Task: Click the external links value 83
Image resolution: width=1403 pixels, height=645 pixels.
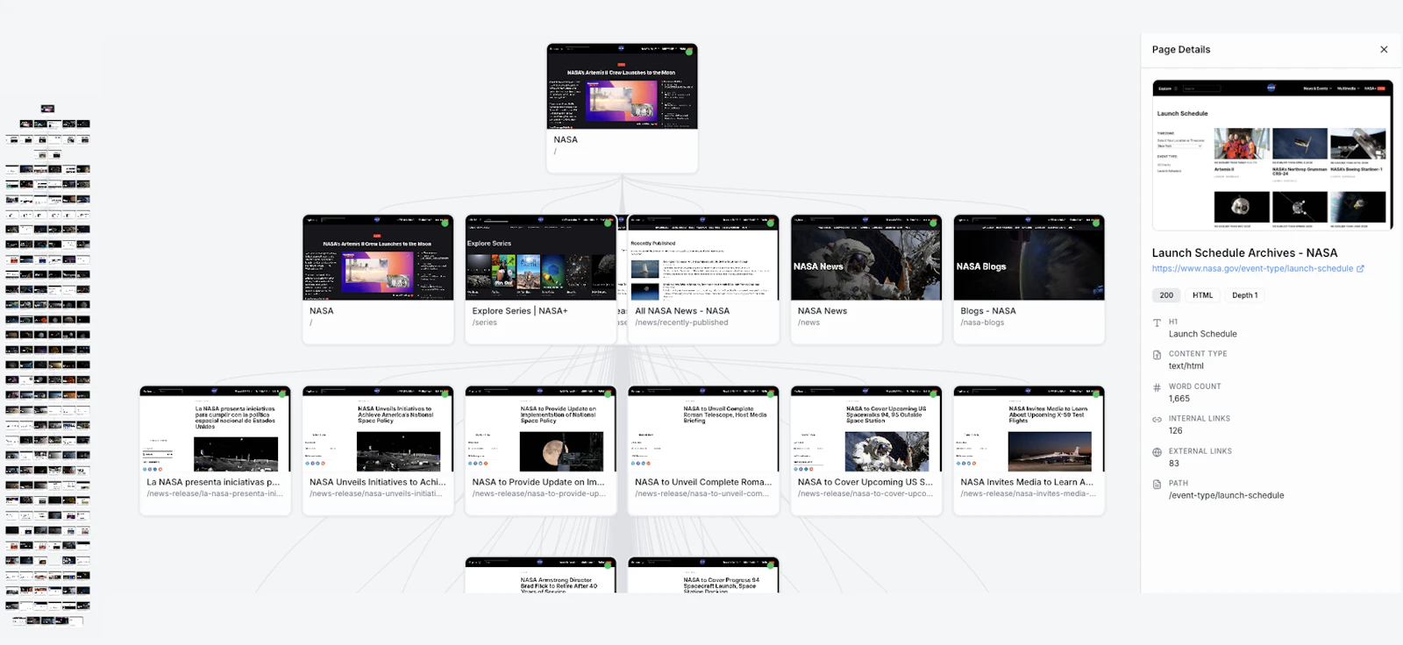Action: 1174,464
